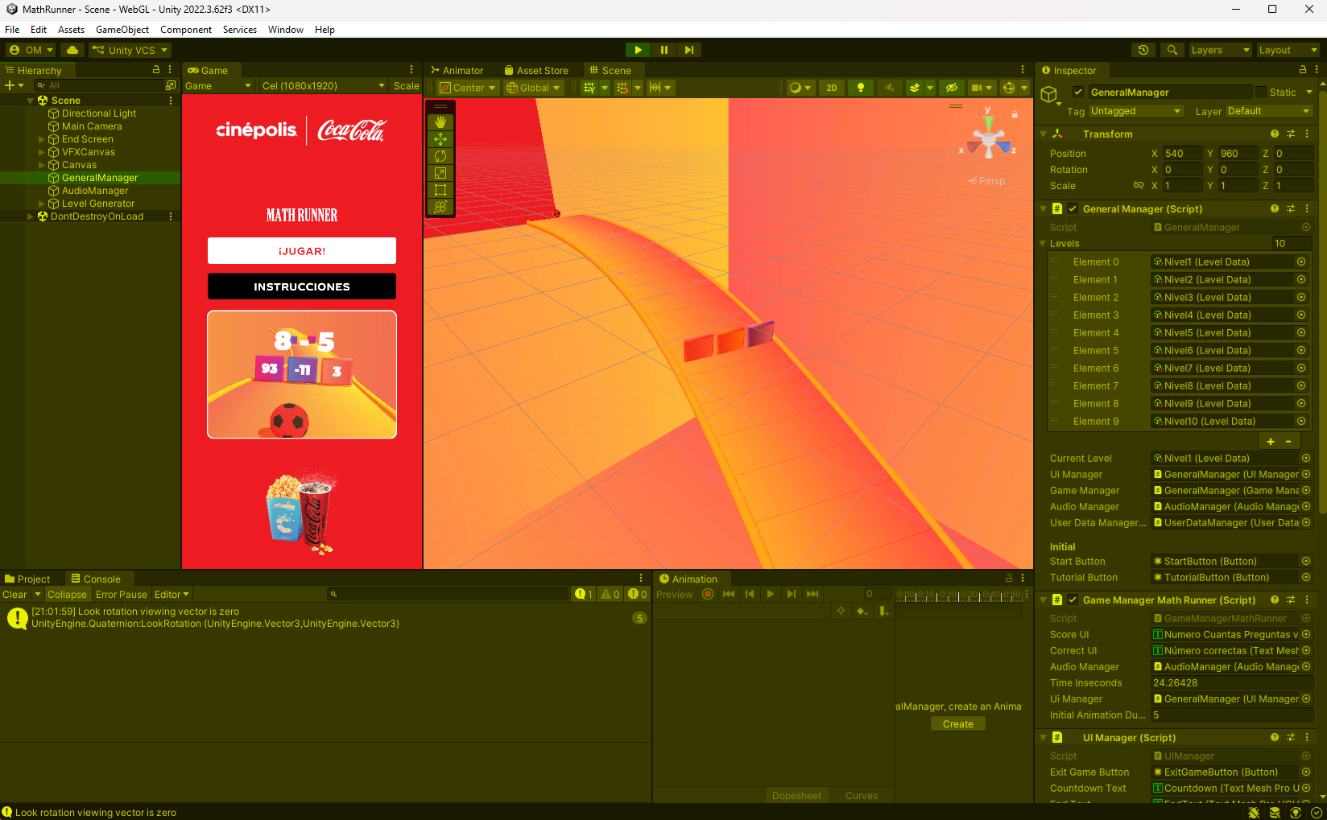Toggle Collapse in Console
This screenshot has height=820, width=1327.
click(x=67, y=595)
